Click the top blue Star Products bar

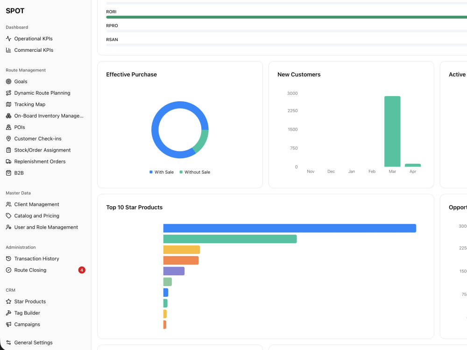(x=290, y=228)
